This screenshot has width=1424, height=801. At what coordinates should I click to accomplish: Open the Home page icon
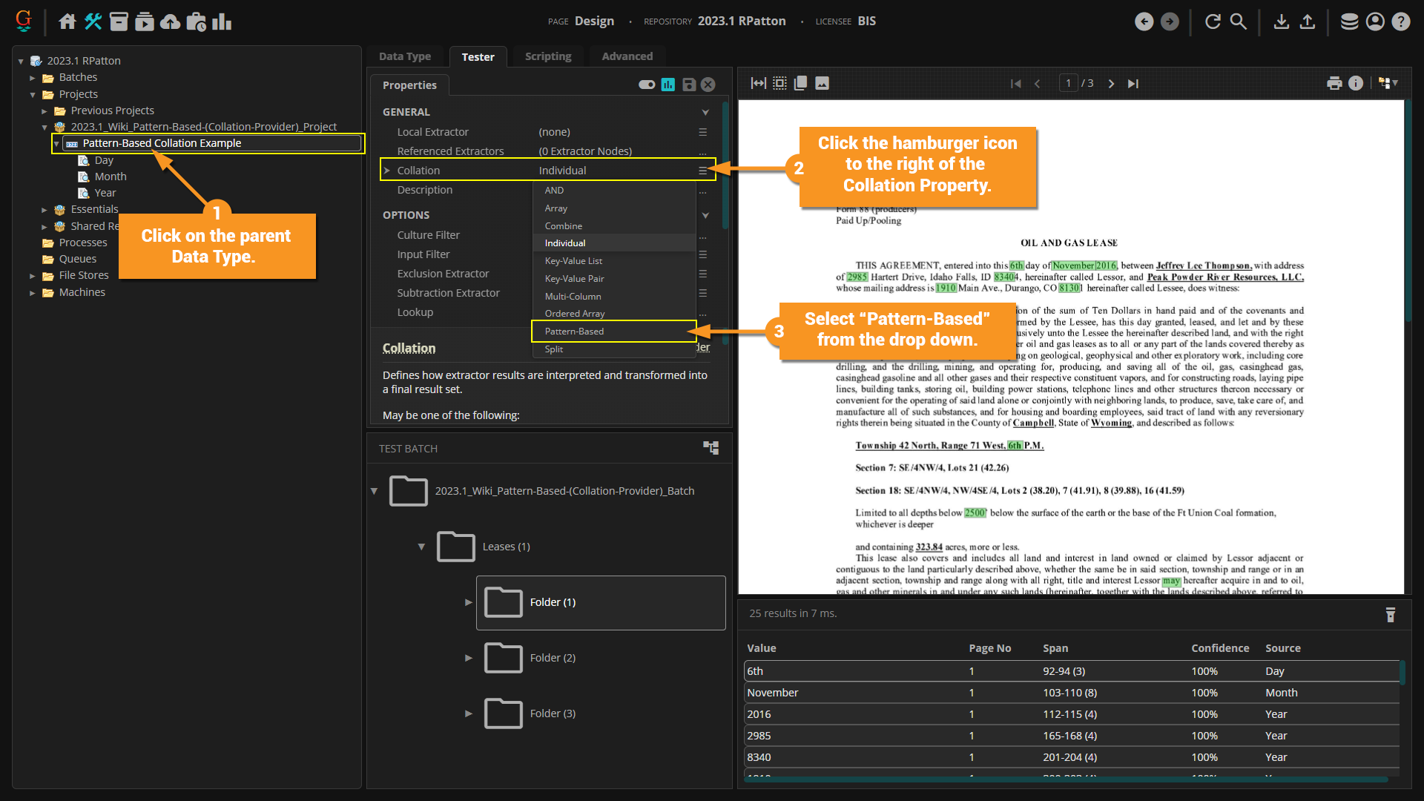point(67,22)
